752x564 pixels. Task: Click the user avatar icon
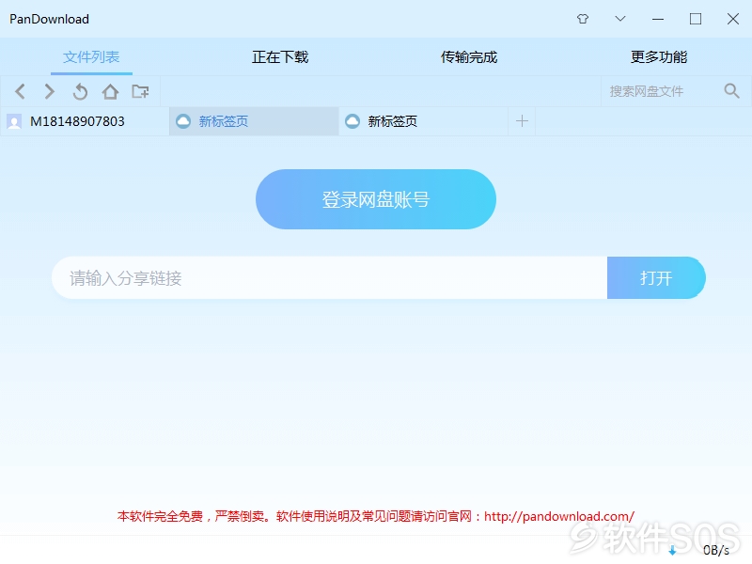pos(14,121)
